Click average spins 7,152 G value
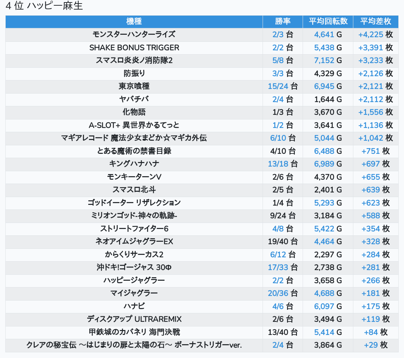This screenshot has height=358, width=404. (x=328, y=60)
